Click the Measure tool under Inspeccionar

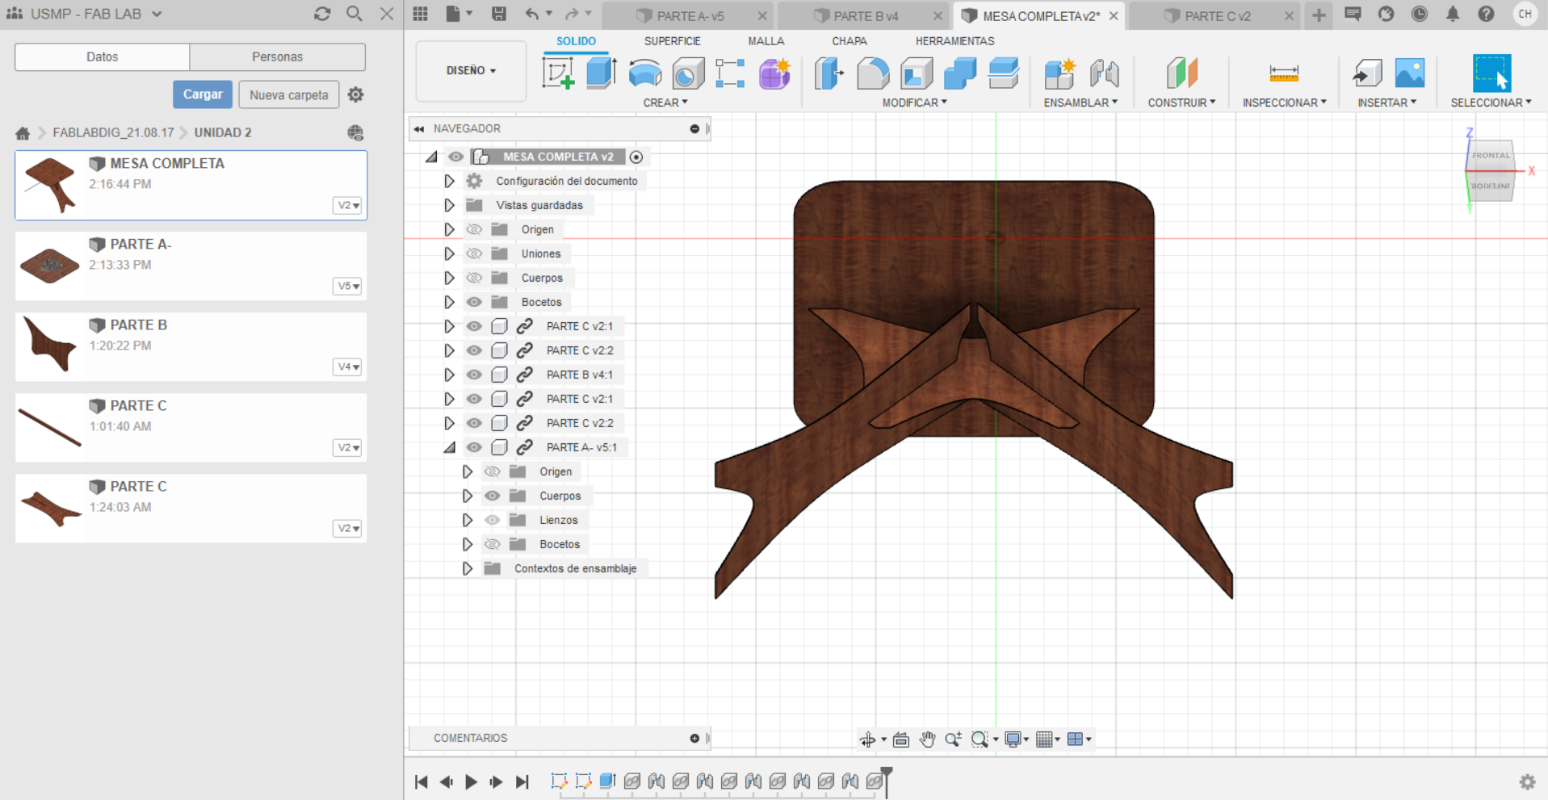(1283, 73)
